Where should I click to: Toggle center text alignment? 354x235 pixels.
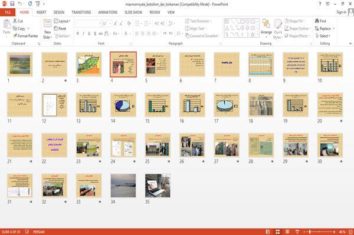click(142, 34)
